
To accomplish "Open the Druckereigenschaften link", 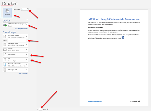I will [x=21, y=29].
